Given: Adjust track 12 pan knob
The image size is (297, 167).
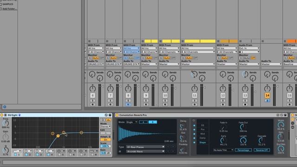Looking at the screenshot, I should [x=223, y=89].
